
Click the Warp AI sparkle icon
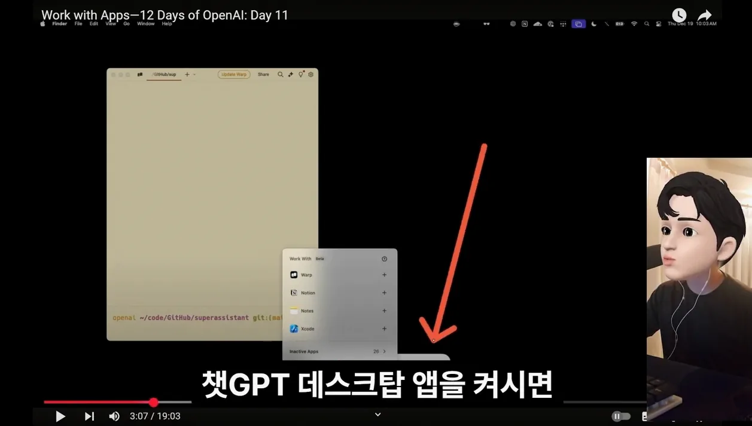pyautogui.click(x=291, y=75)
